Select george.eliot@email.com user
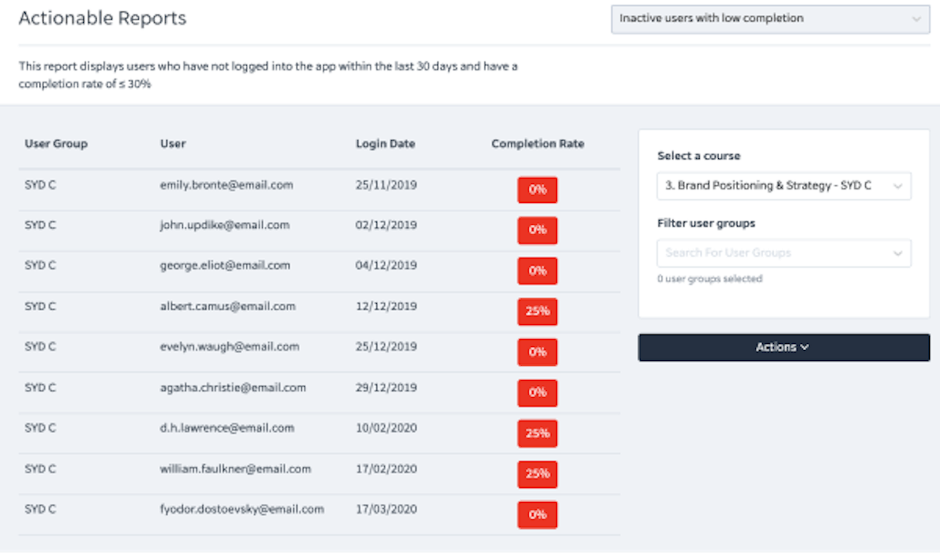The width and height of the screenshot is (940, 553). 225,266
